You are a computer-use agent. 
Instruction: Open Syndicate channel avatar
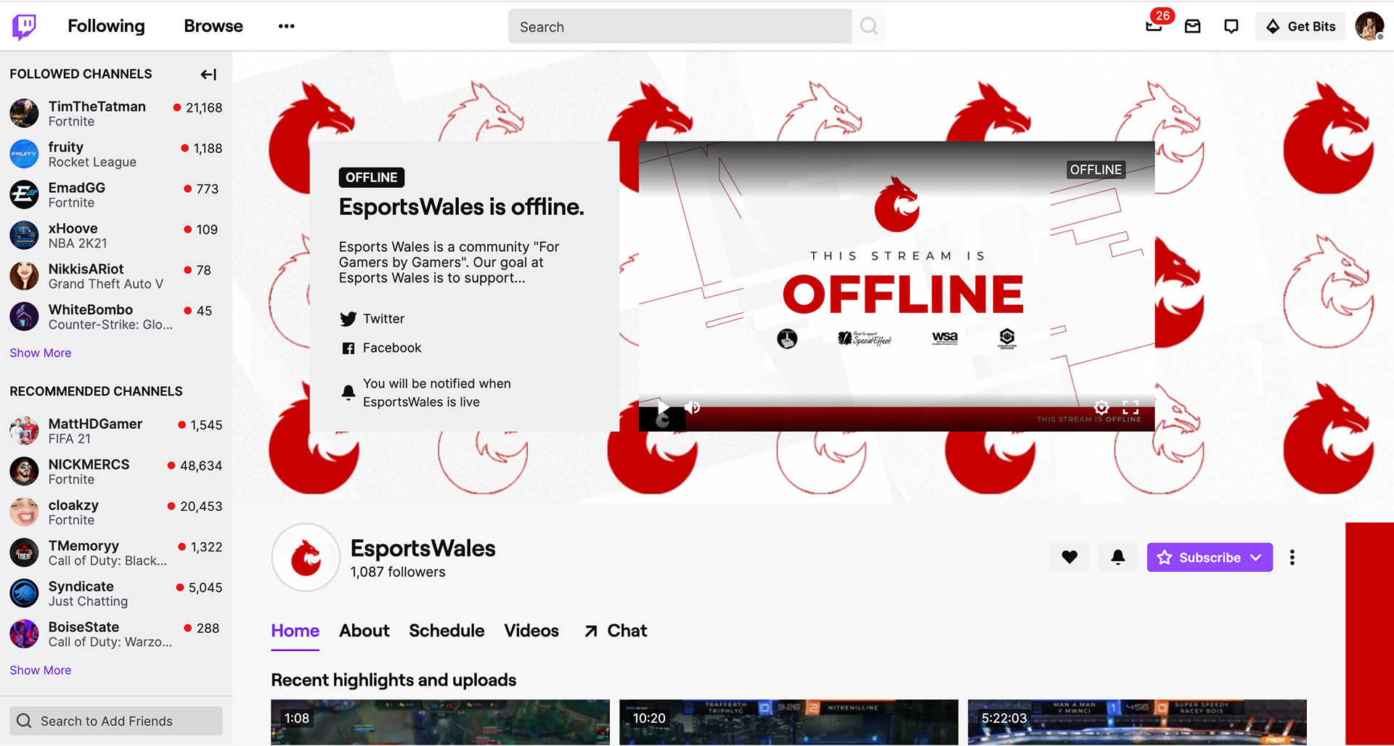point(24,593)
